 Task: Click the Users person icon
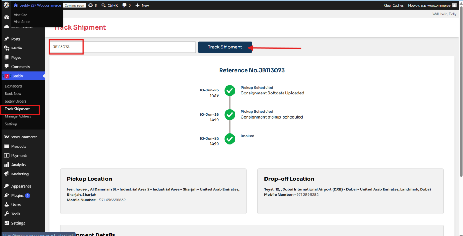(x=6, y=205)
